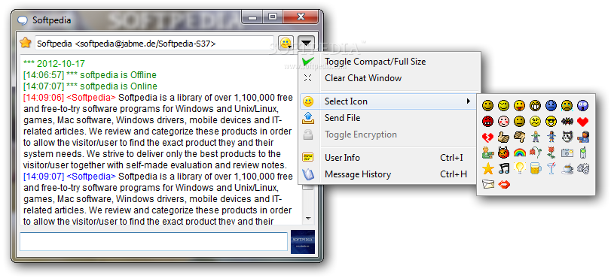Viewport: 611px width, 278px height.
Task: Pick the crying face emoticon
Action: (x=567, y=105)
